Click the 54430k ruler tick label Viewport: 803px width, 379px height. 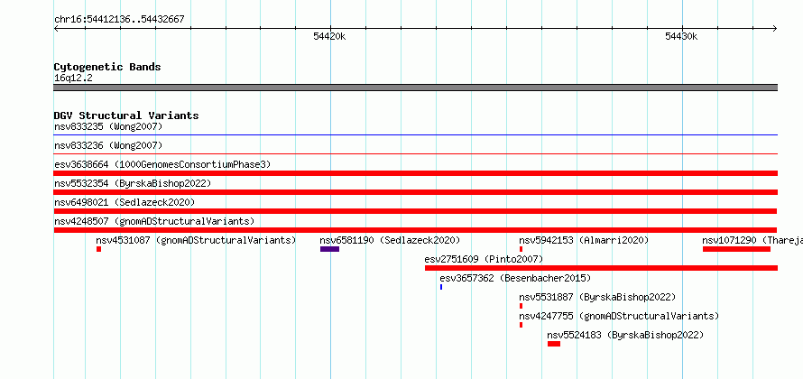681,36
